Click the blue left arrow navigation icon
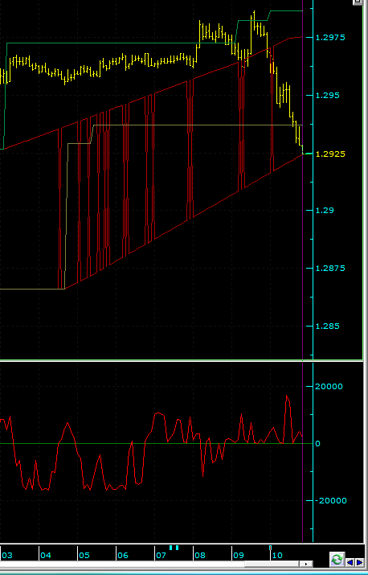Screen dimensions: 368x575 coord(350,562)
